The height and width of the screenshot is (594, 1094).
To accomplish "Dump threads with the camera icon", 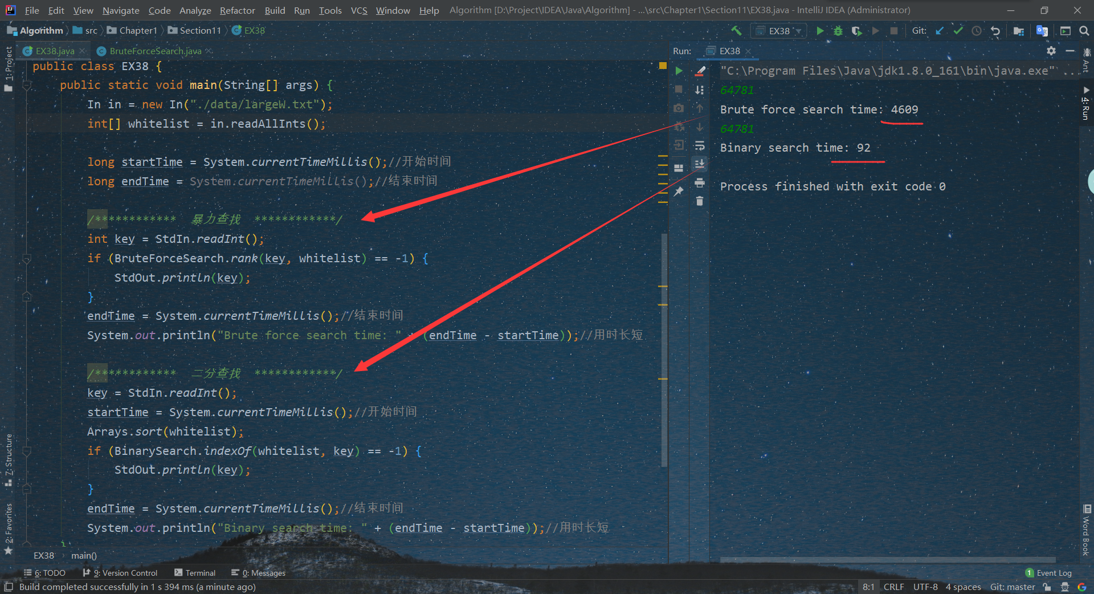I will tap(679, 108).
